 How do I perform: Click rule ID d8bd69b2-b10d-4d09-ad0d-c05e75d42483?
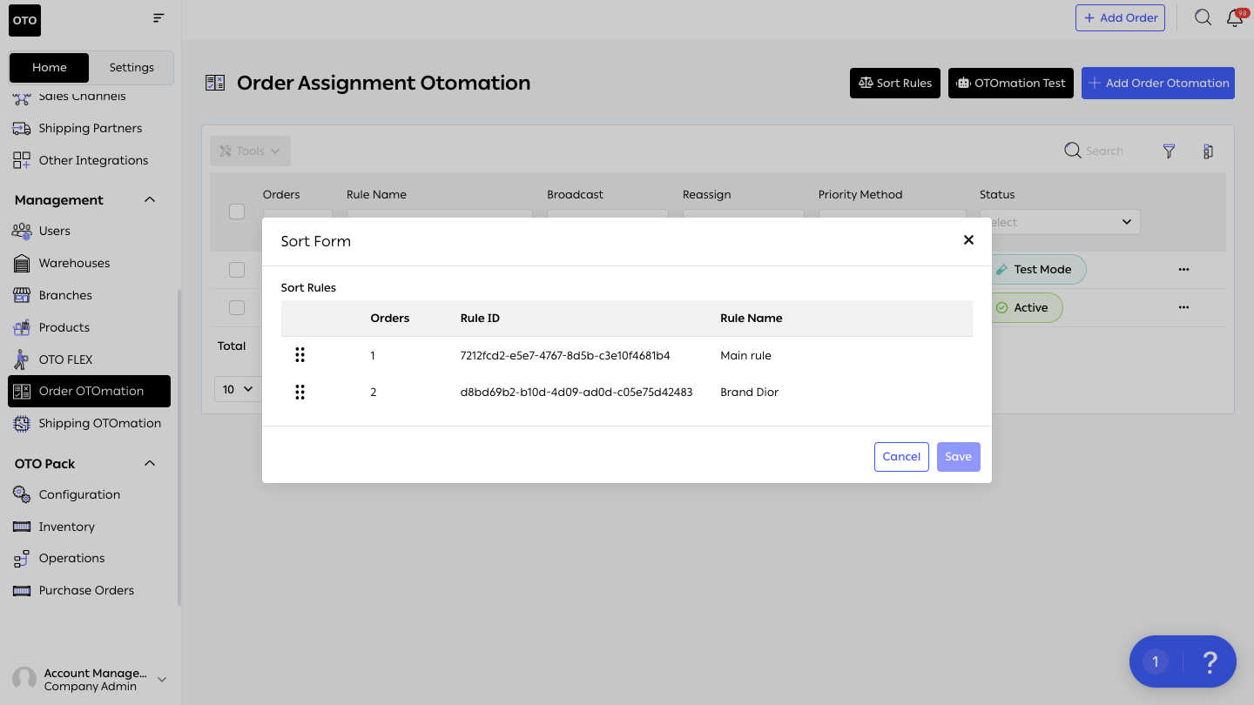pos(576,393)
